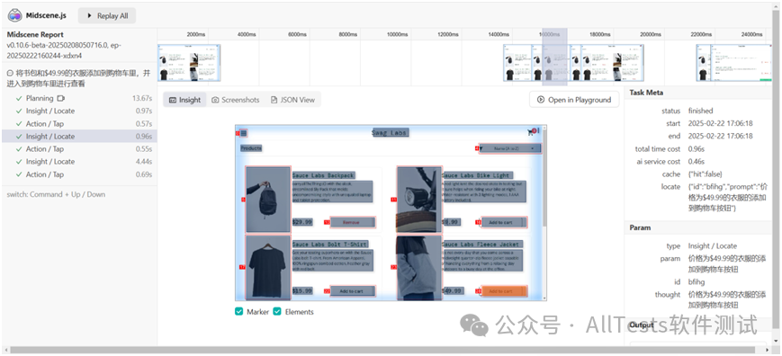Click the Task Meta section header
This screenshot has height=356, width=782.
[x=646, y=93]
